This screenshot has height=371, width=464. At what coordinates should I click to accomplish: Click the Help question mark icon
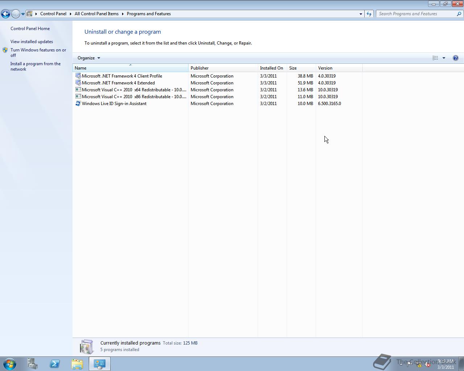click(456, 58)
